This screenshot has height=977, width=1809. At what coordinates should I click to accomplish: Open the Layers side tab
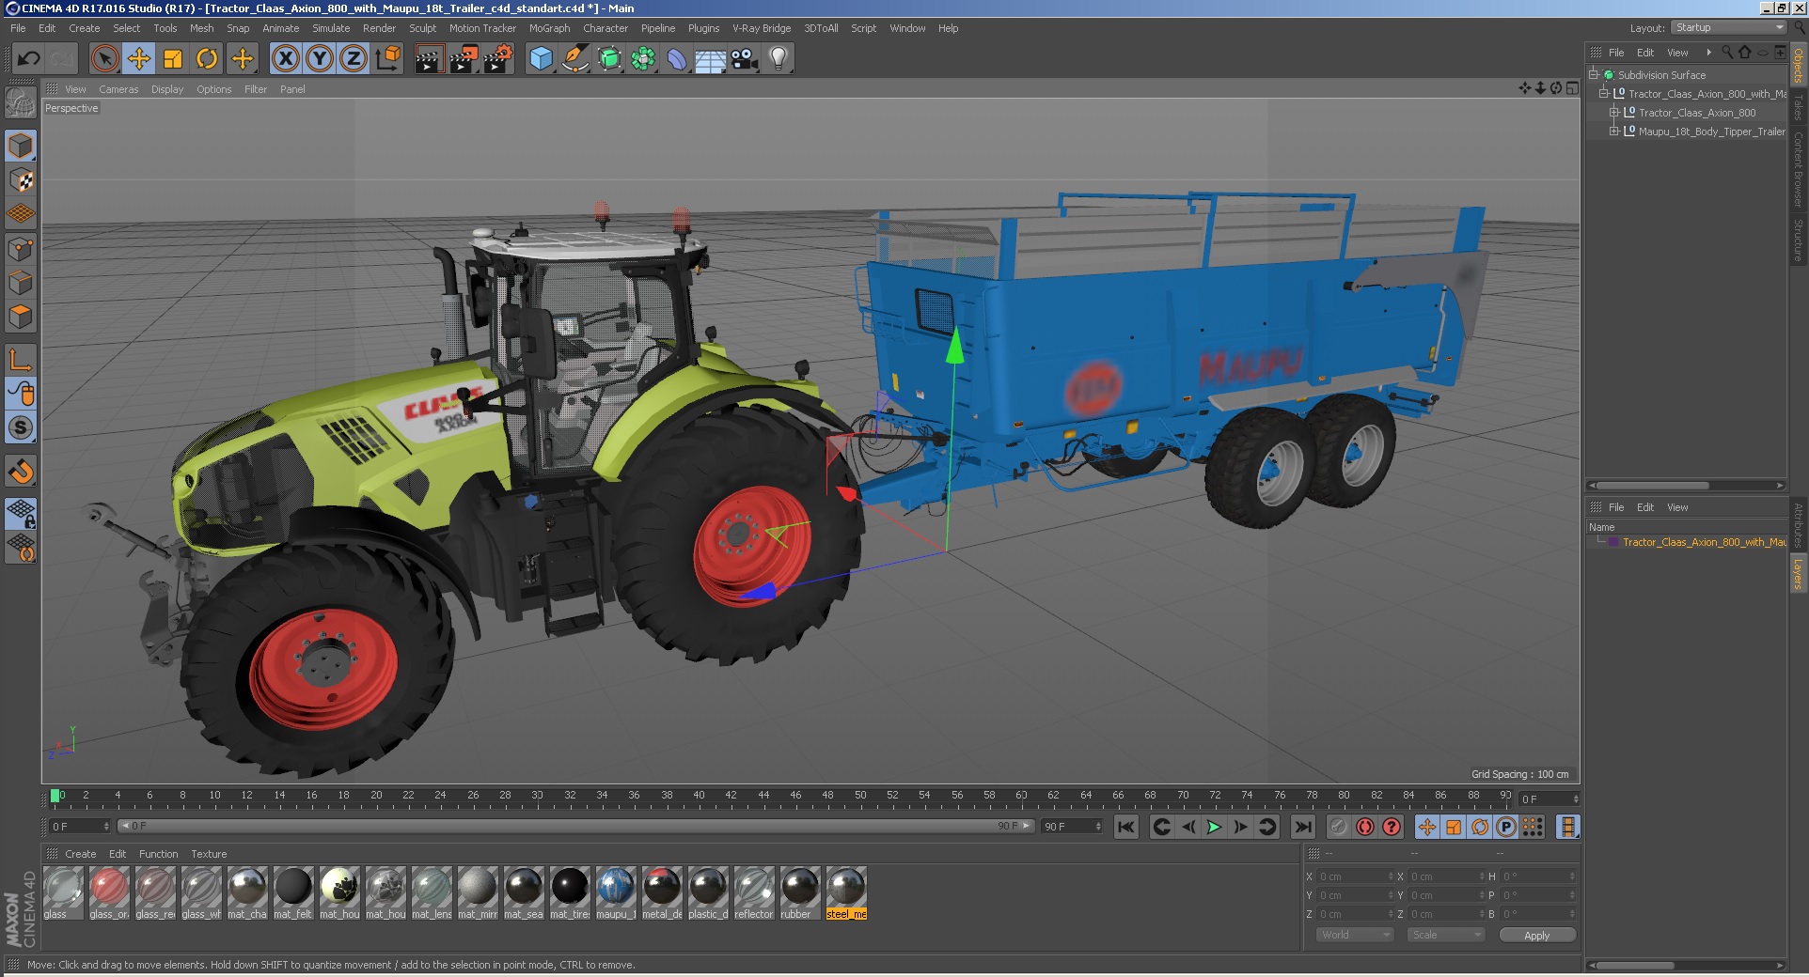pyautogui.click(x=1798, y=574)
